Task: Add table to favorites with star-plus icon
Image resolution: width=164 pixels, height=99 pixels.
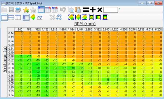Action: tap(26, 10)
